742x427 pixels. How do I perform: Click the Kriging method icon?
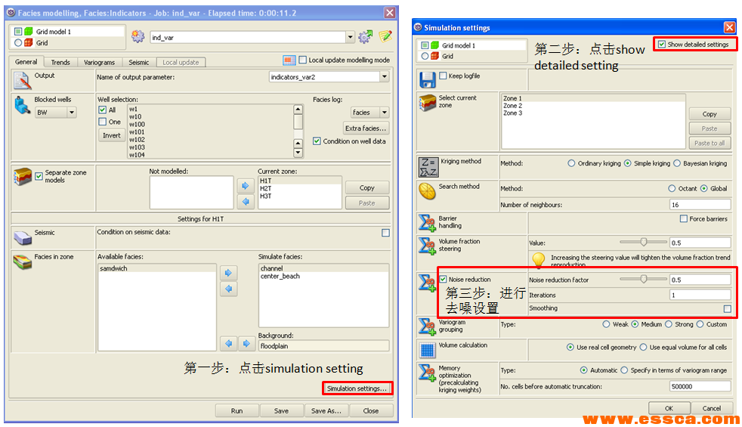428,166
